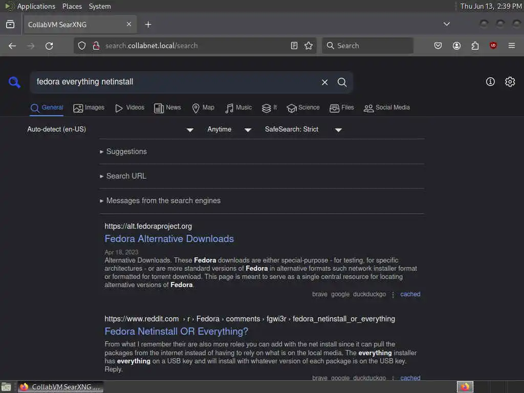The width and height of the screenshot is (524, 393).
Task: Open the Applications menu
Action: pyautogui.click(x=36, y=6)
